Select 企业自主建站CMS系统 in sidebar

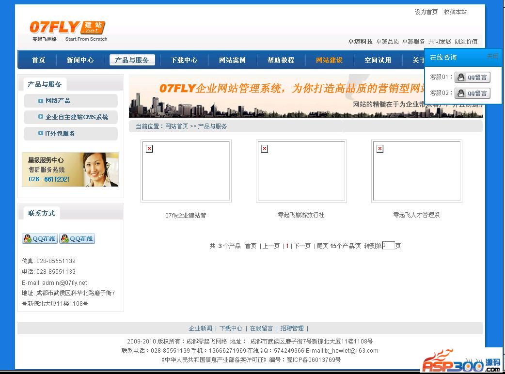[x=71, y=117]
